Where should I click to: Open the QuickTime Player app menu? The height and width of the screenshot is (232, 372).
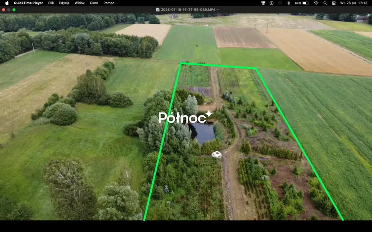[x=28, y=3]
